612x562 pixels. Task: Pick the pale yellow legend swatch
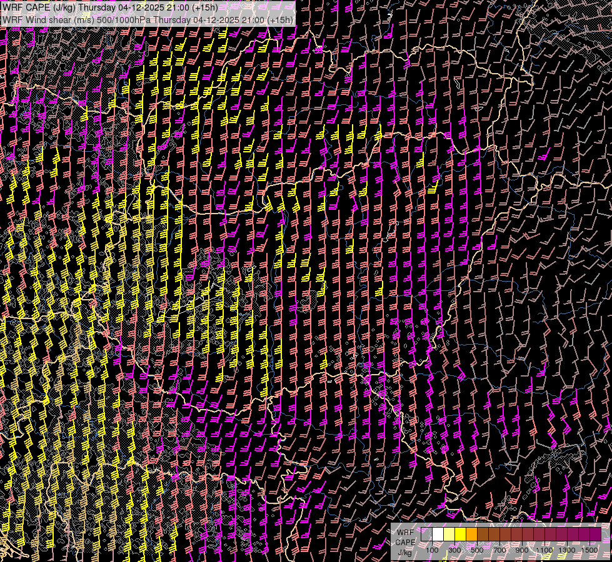pos(449,535)
